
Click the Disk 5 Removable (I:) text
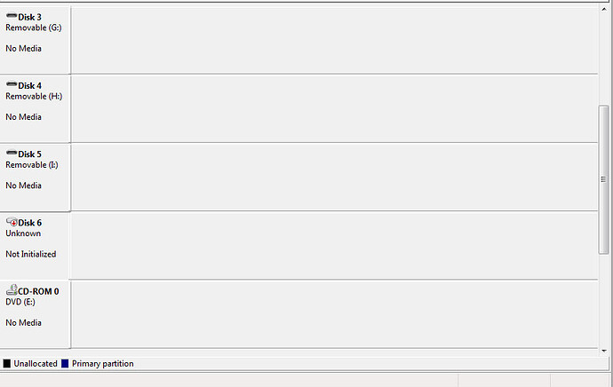(x=32, y=165)
